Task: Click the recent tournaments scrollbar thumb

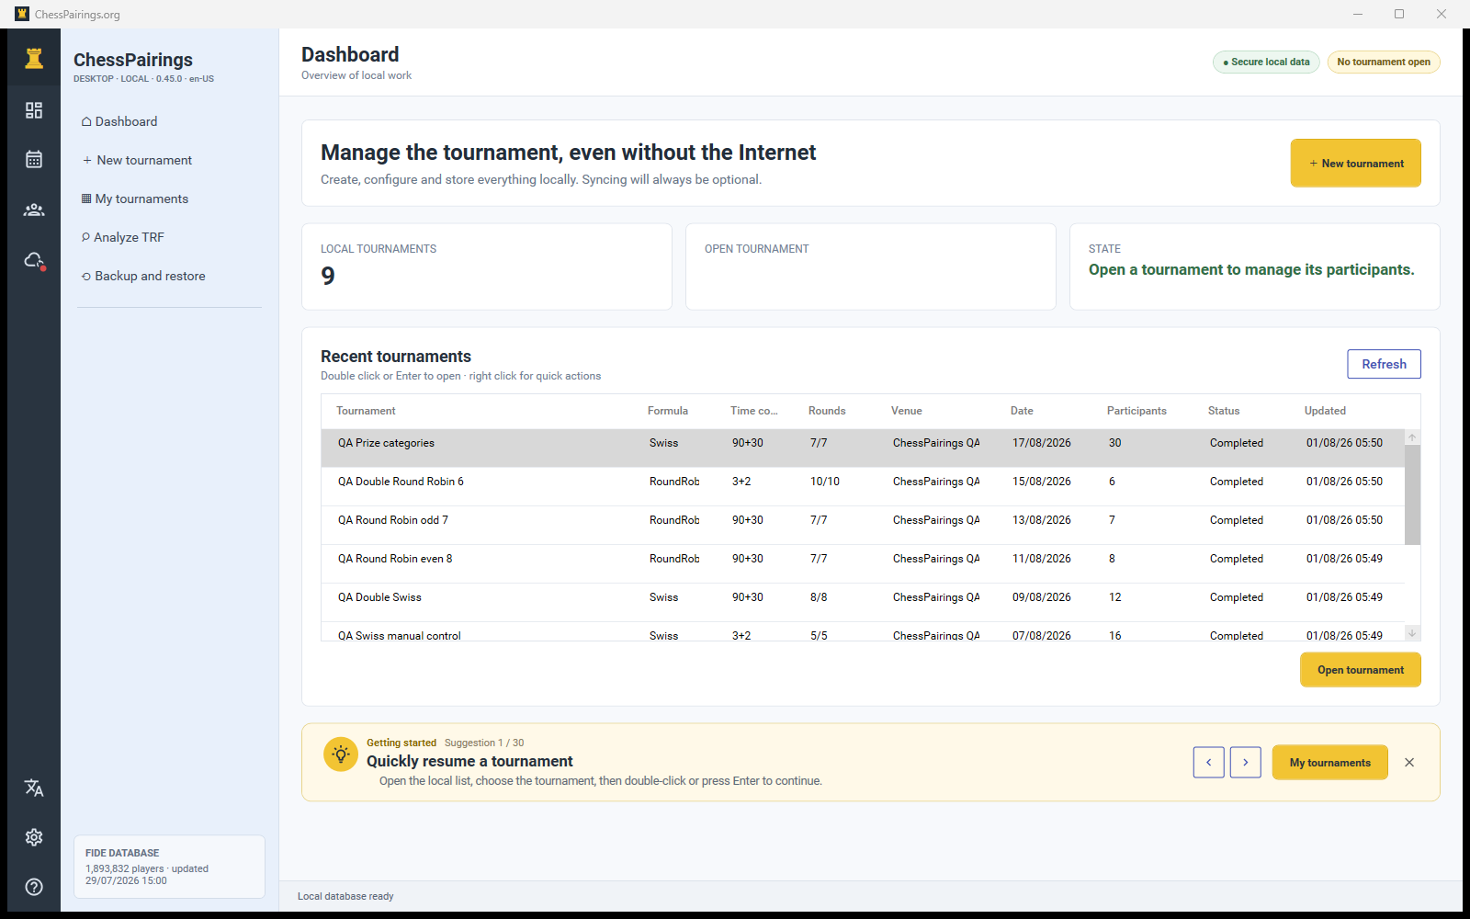Action: point(1412,495)
